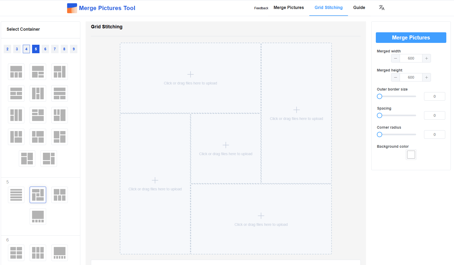The image size is (454, 265).
Task: Open the Background color swatch picker
Action: [x=411, y=155]
